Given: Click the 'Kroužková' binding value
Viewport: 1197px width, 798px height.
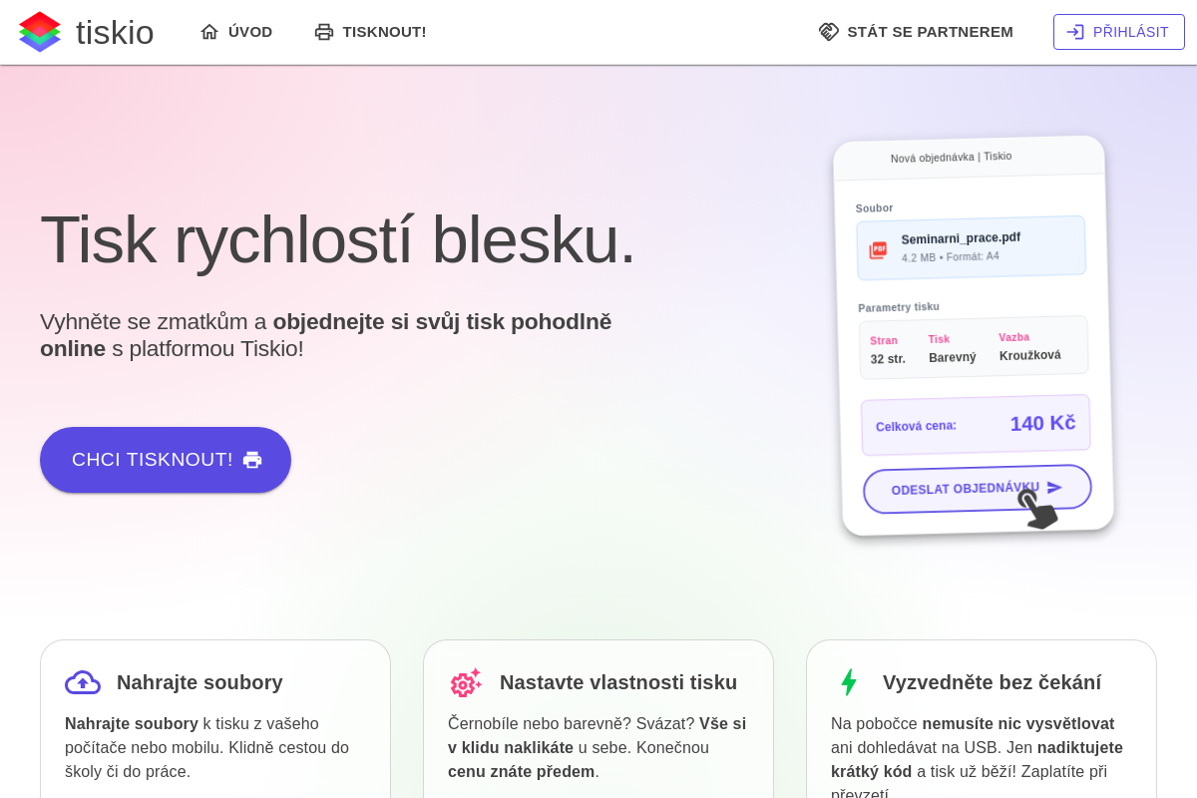Looking at the screenshot, I should [x=1030, y=355].
